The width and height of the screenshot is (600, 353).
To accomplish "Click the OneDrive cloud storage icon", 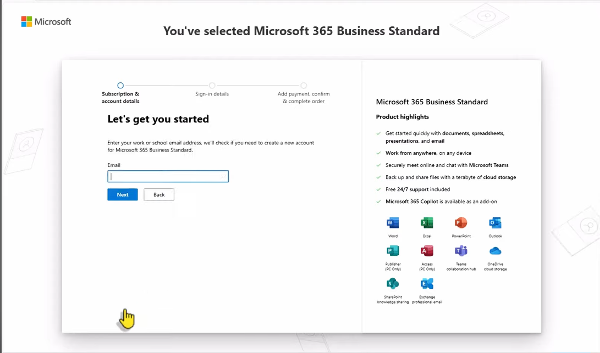I will [x=494, y=251].
